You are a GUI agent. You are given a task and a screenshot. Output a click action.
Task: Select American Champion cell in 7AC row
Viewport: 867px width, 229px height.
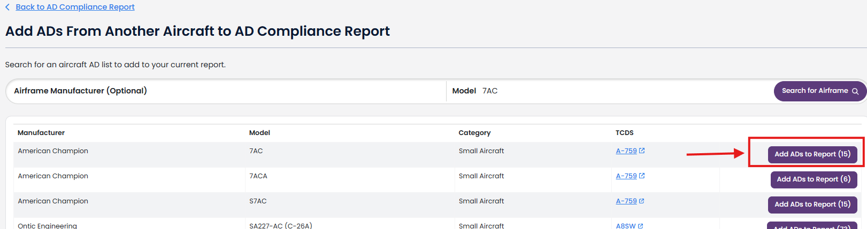click(x=53, y=151)
